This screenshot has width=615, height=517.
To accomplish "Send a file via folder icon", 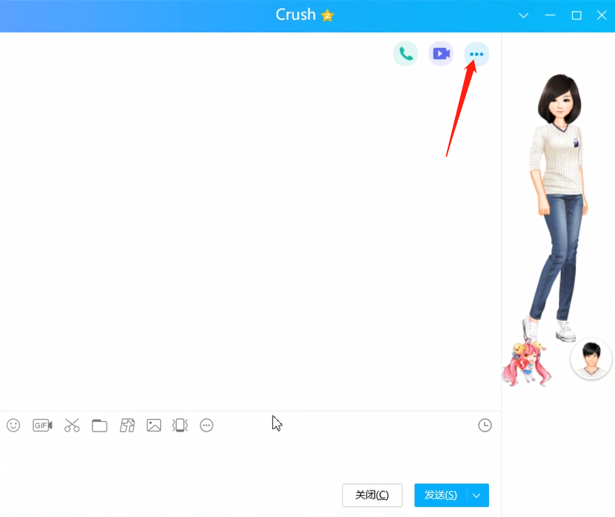I will [x=100, y=426].
